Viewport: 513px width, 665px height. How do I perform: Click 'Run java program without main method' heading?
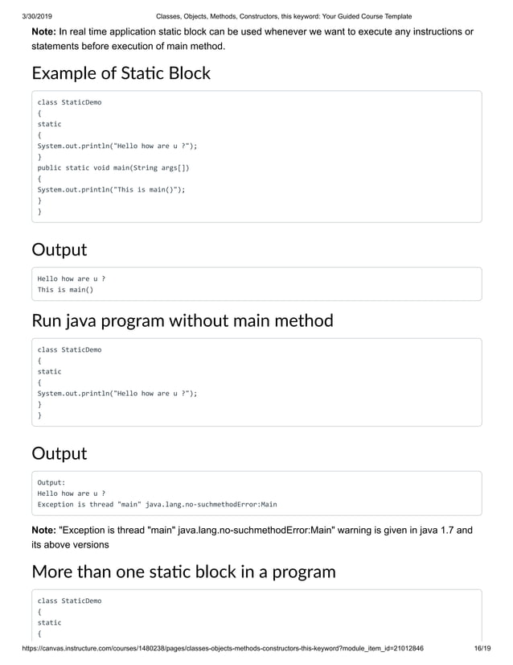point(182,320)
